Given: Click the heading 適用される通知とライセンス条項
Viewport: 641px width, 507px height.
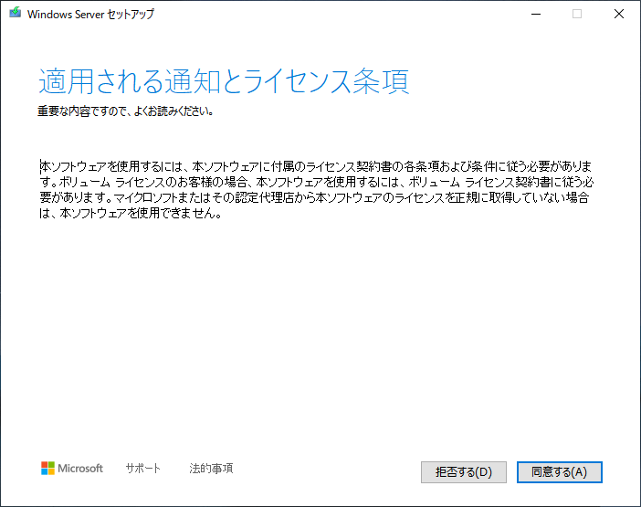Looking at the screenshot, I should tap(224, 81).
